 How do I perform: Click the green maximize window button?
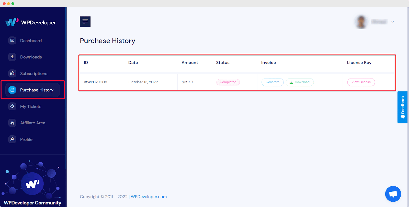[x=13, y=4]
